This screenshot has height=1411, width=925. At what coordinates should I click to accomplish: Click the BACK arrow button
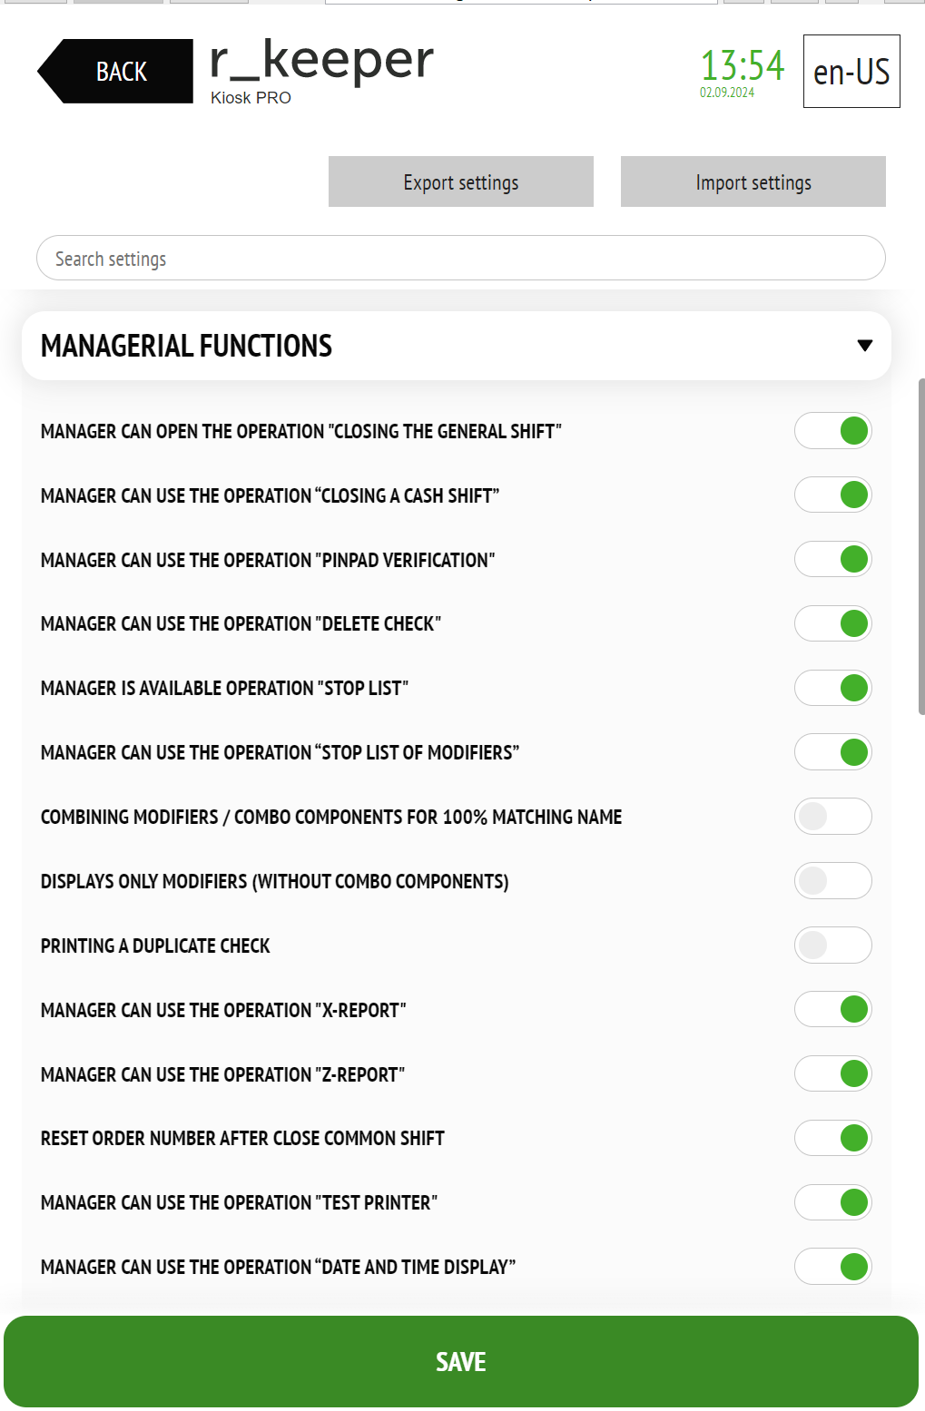click(x=115, y=71)
